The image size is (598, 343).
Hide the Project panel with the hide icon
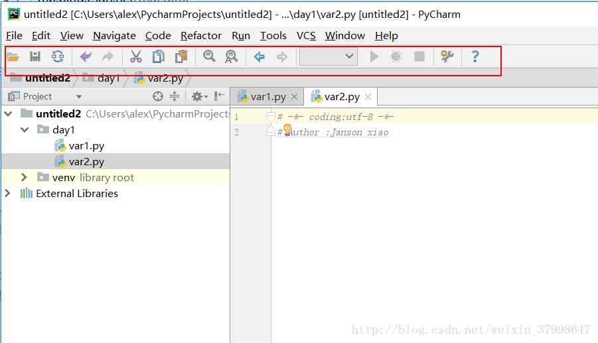point(219,96)
